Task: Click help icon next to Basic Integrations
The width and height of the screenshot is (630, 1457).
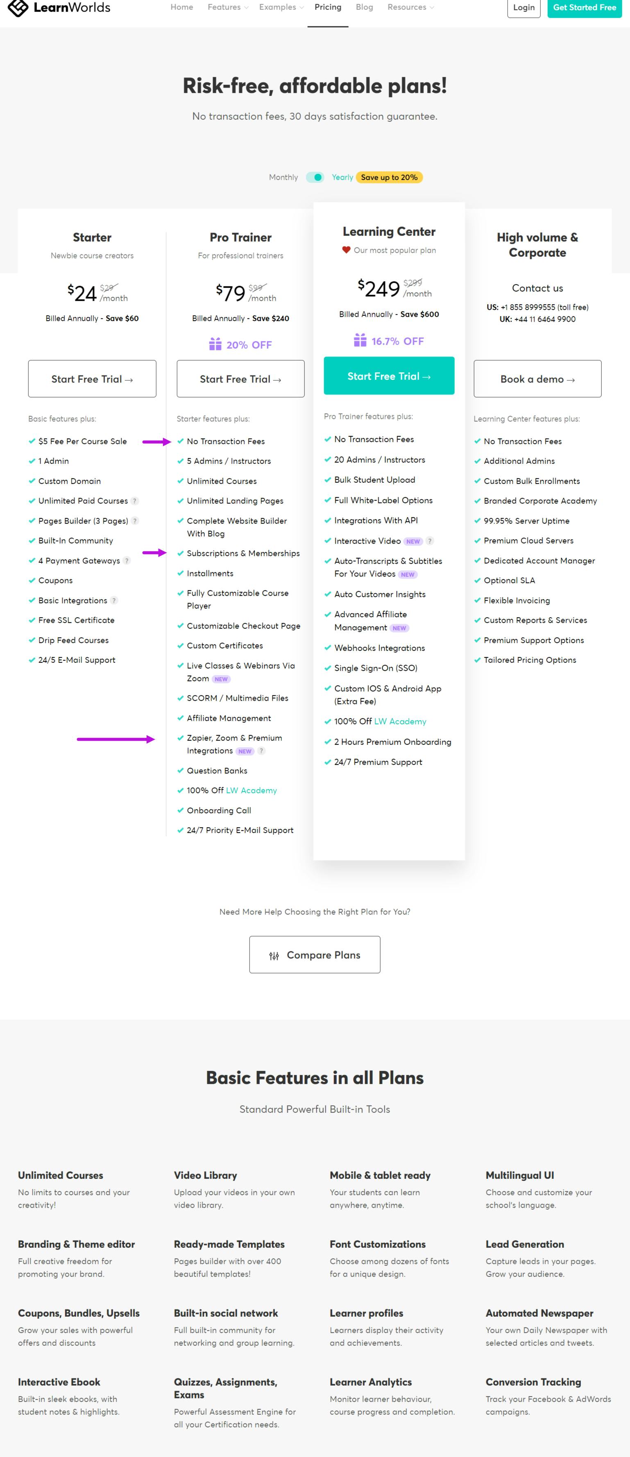Action: click(114, 600)
